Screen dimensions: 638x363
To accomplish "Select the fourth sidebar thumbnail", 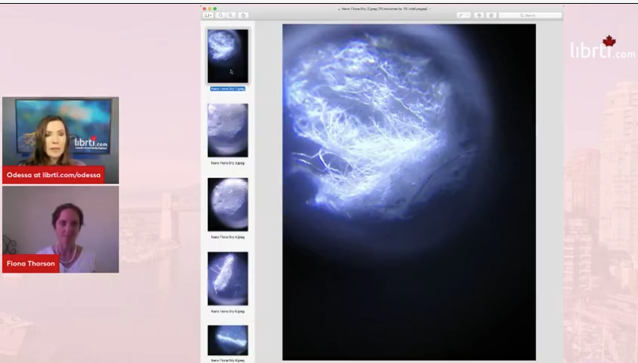I will click(x=227, y=279).
